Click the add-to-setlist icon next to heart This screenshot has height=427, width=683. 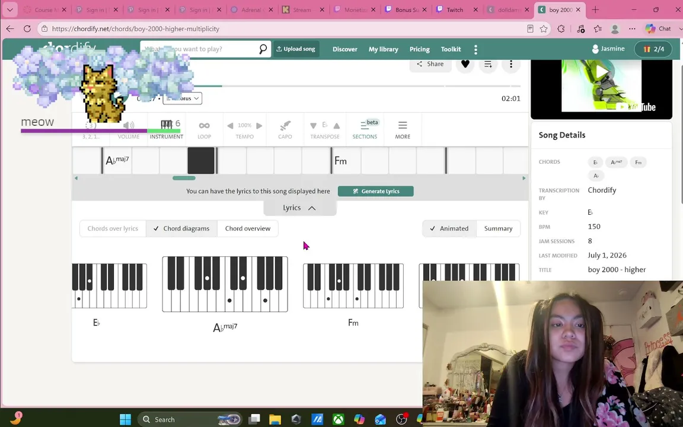click(488, 64)
